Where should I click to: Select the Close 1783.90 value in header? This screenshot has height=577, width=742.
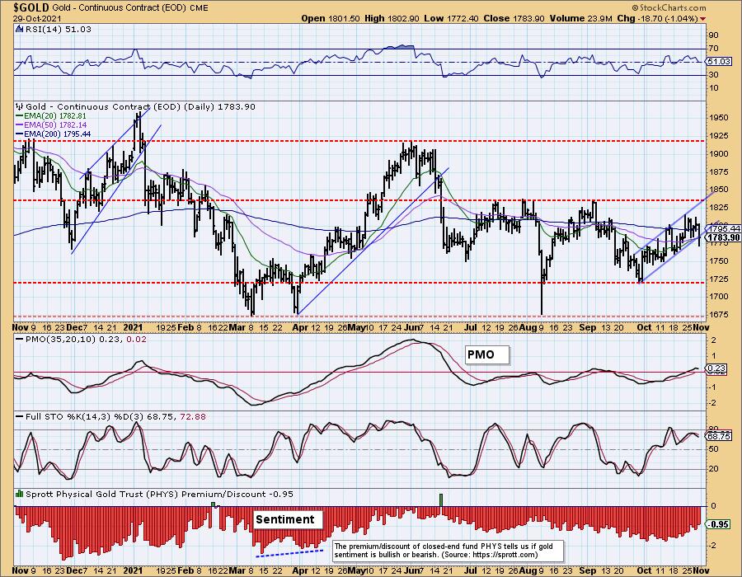pyautogui.click(x=514, y=18)
